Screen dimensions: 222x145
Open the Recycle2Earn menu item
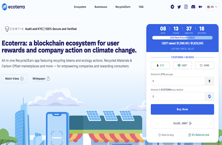pos(123,7)
